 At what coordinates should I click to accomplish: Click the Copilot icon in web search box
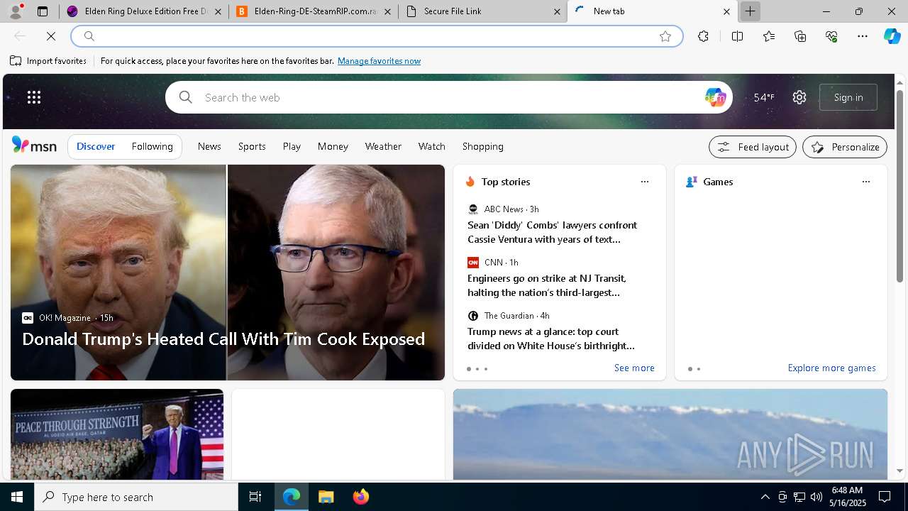pos(715,97)
